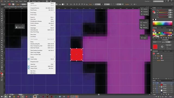Image resolution: width=174 pixels, height=98 pixels.
Task: Open the Character panel
Action: (x=144, y=9)
